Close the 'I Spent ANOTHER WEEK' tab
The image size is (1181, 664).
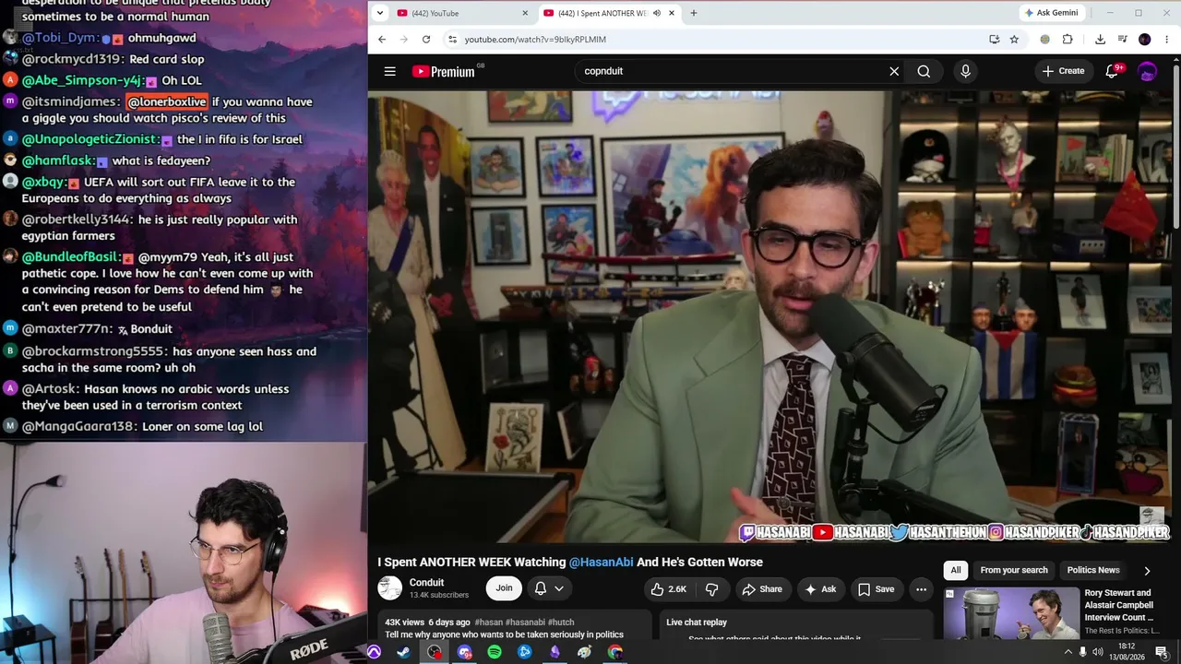[x=672, y=13]
